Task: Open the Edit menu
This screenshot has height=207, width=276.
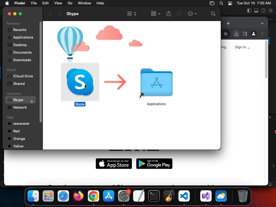Action: (x=45, y=3)
